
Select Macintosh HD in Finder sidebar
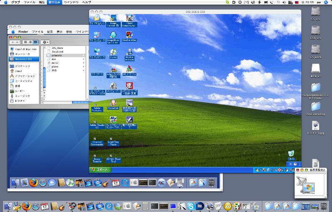(x=24, y=59)
